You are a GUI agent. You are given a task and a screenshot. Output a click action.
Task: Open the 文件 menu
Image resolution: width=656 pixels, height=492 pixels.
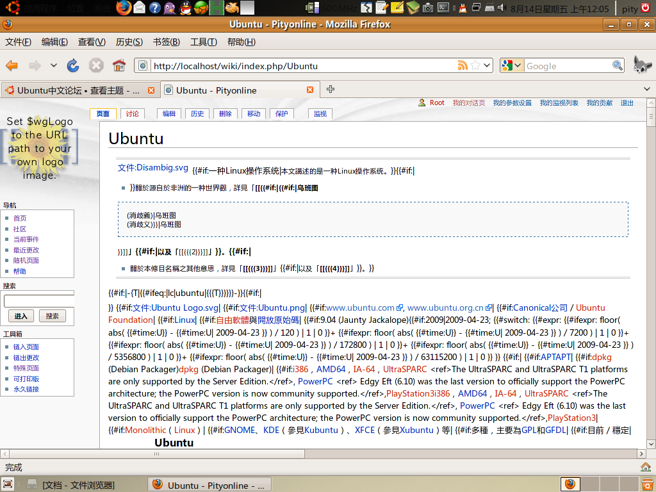[x=18, y=42]
